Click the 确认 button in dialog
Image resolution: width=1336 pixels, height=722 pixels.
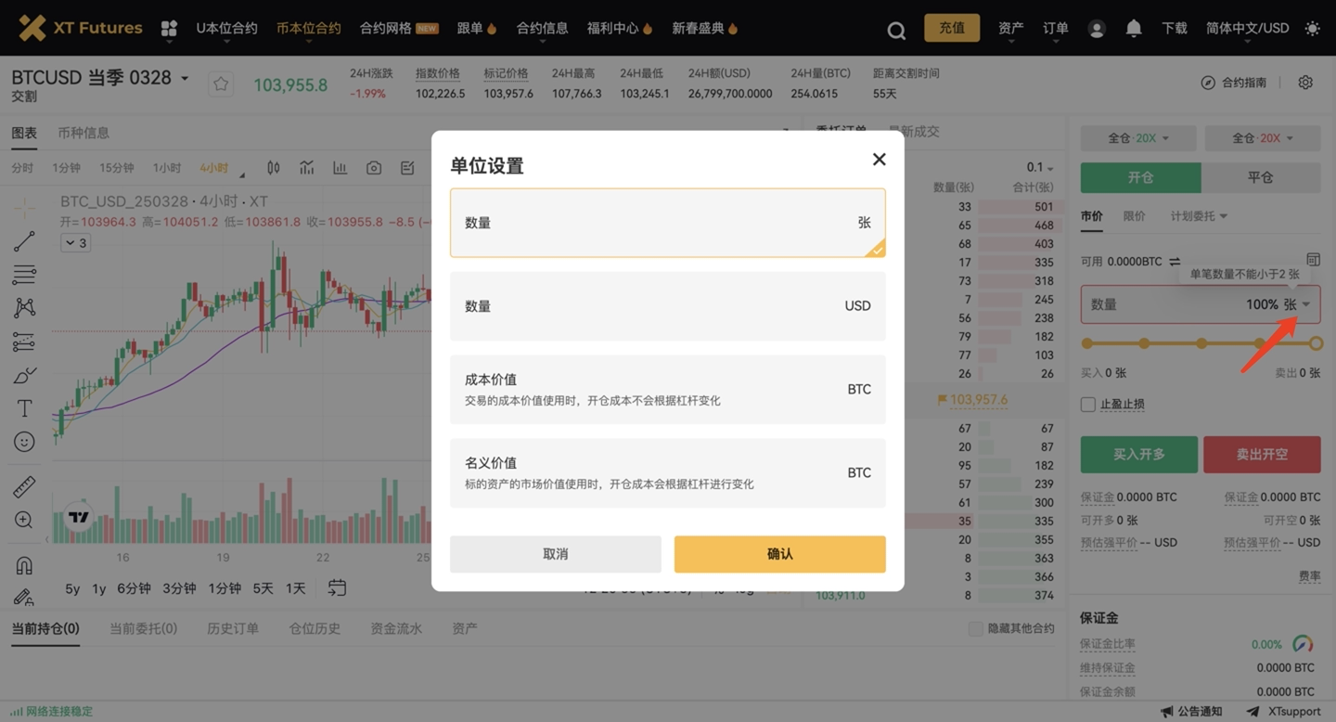tap(779, 554)
